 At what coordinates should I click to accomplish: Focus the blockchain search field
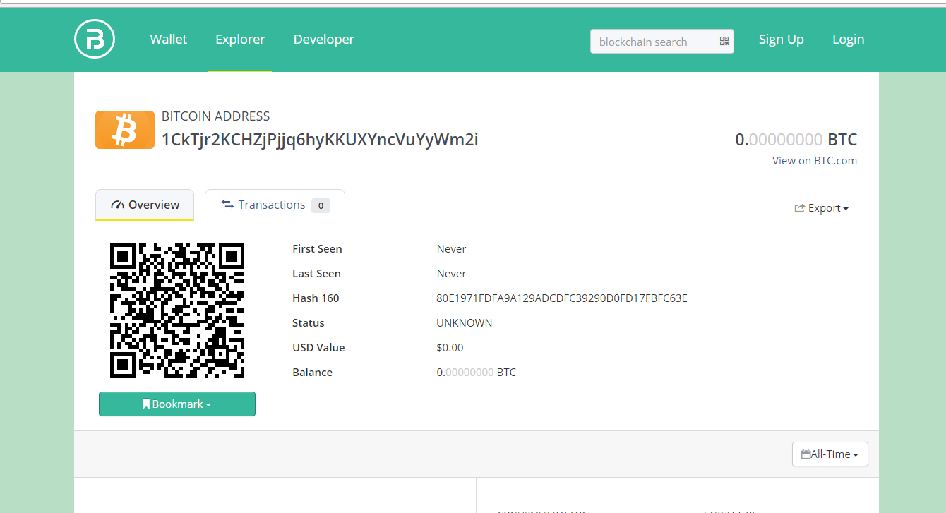pos(653,42)
